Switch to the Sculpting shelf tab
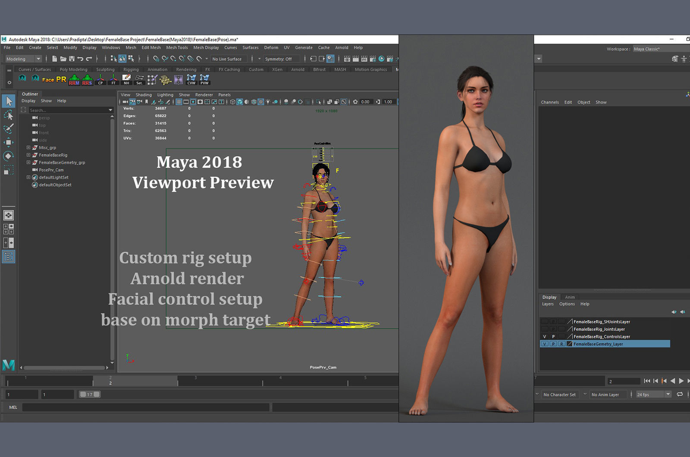The width and height of the screenshot is (690, 457). click(105, 69)
